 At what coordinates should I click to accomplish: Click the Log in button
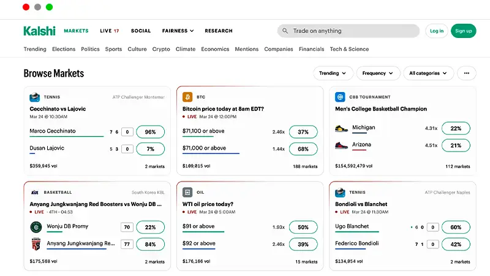(x=437, y=31)
